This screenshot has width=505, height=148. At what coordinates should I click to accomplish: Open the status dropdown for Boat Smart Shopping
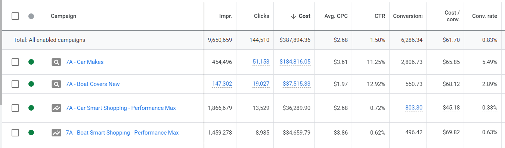[x=31, y=133]
